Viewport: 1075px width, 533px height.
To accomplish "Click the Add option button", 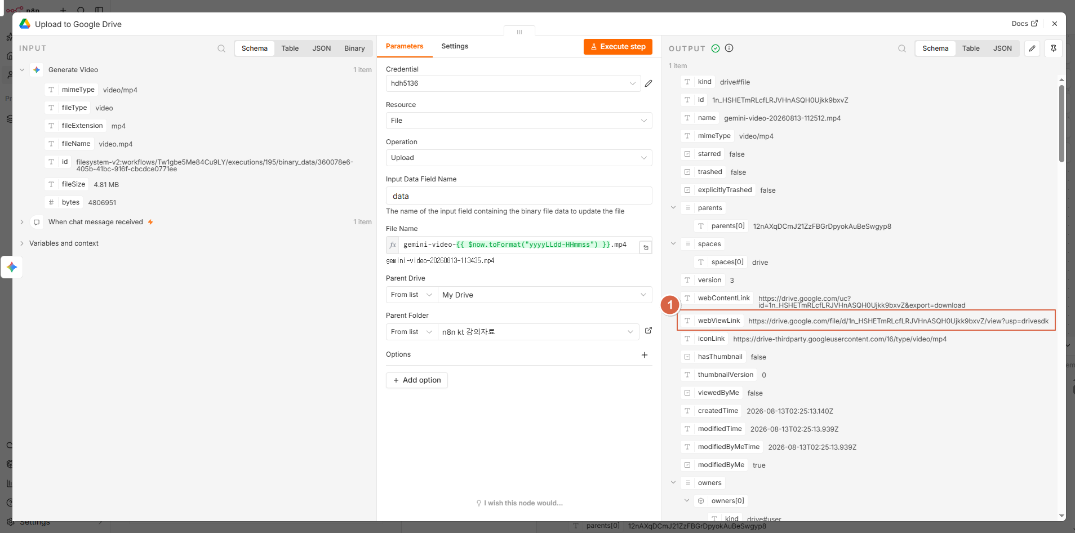I will coord(417,380).
